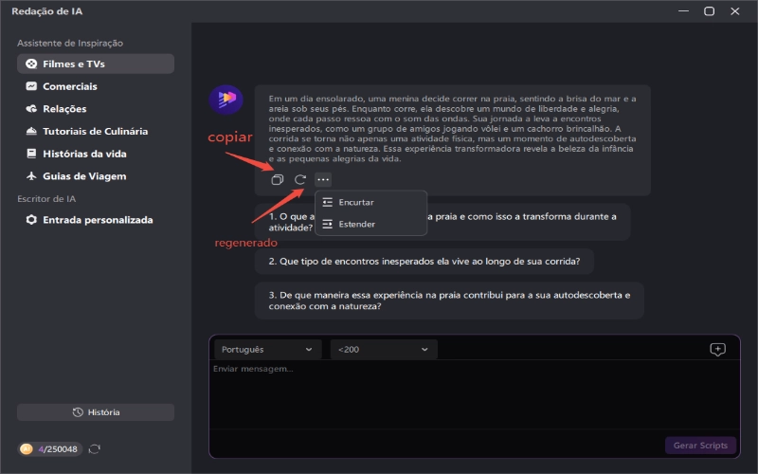Click the regenerate icon below the response

tap(300, 179)
